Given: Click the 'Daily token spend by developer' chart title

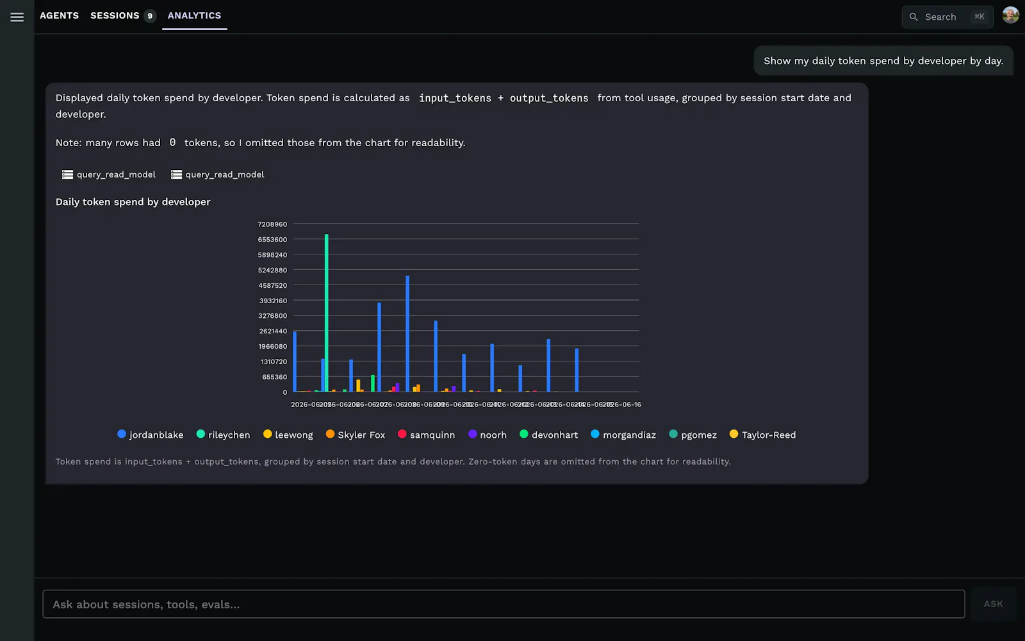Looking at the screenshot, I should [x=133, y=202].
